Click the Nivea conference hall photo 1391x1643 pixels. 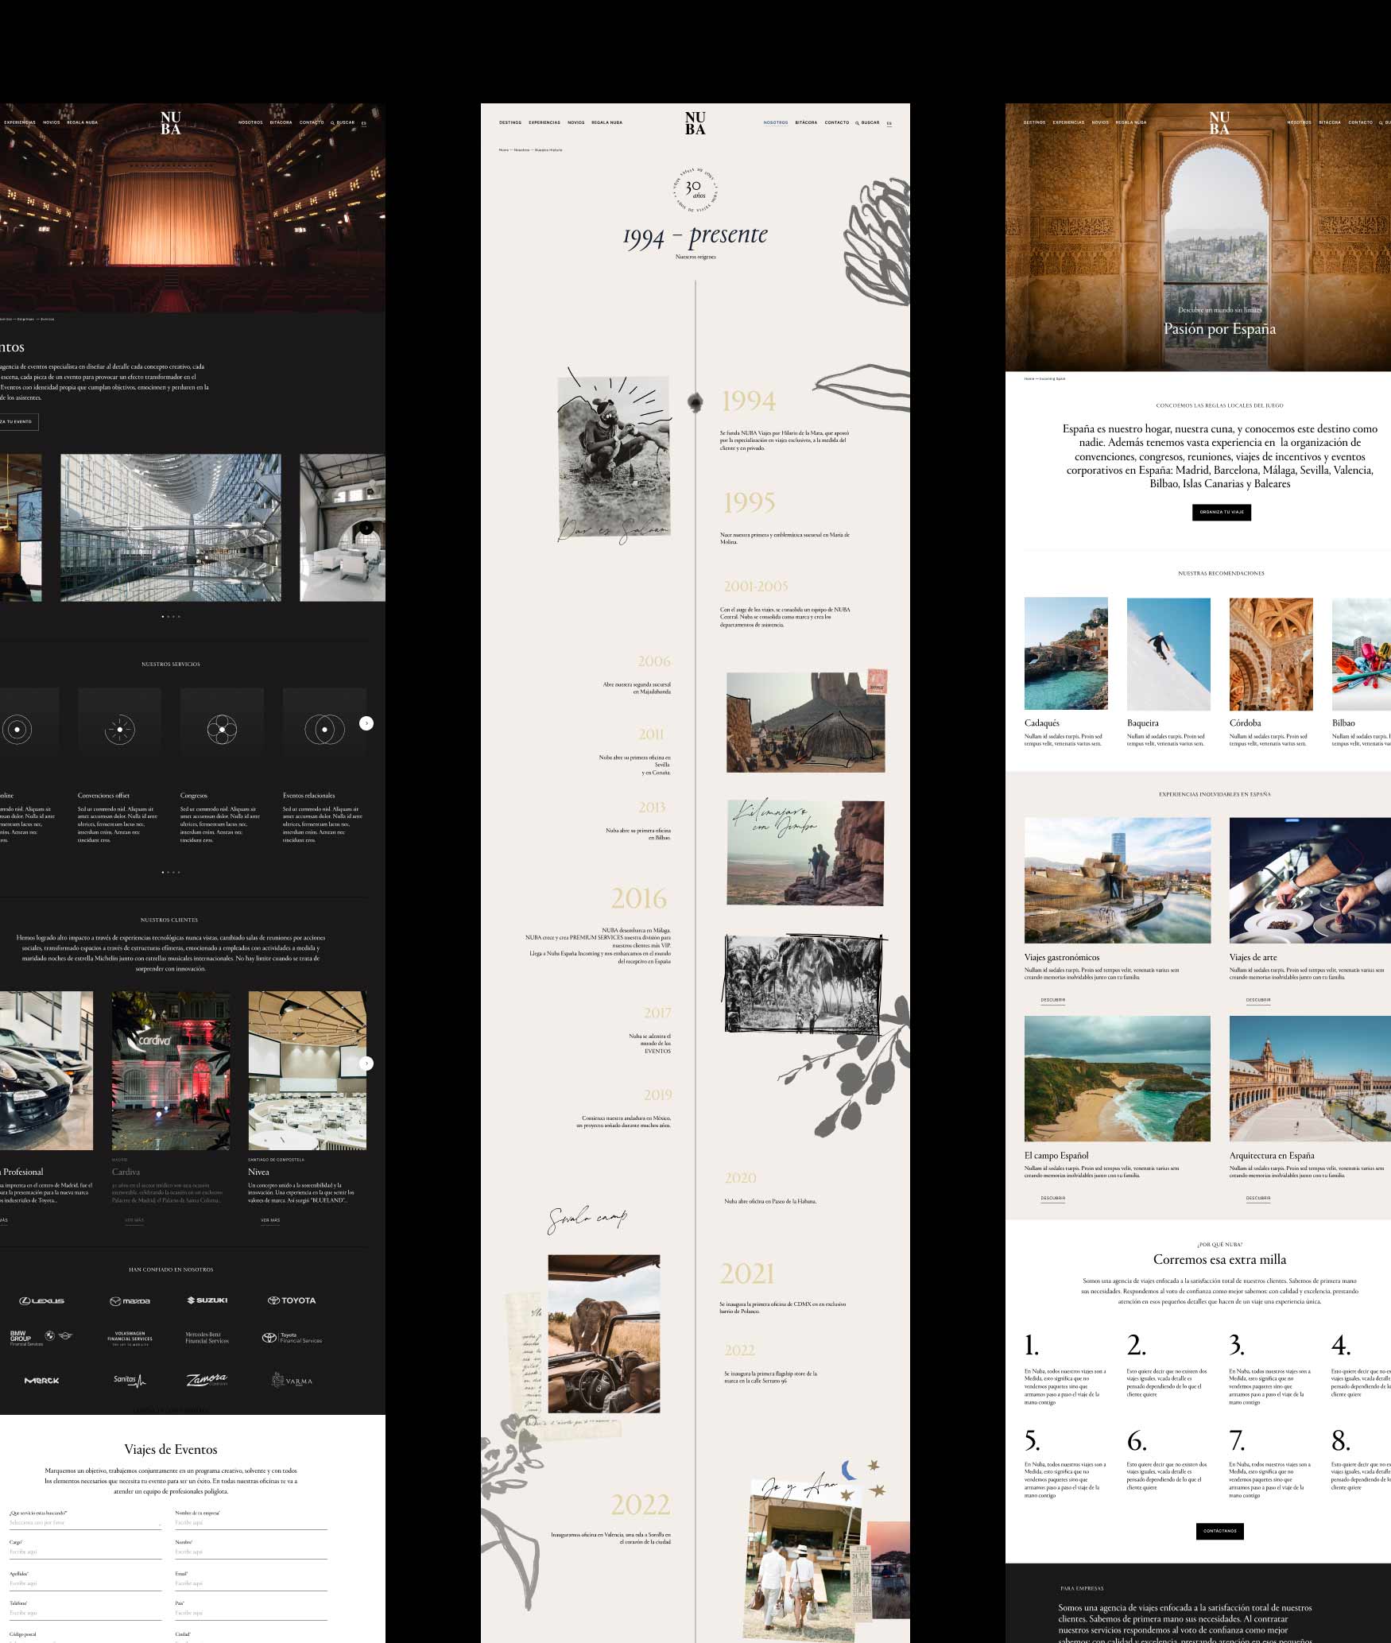coord(308,1070)
